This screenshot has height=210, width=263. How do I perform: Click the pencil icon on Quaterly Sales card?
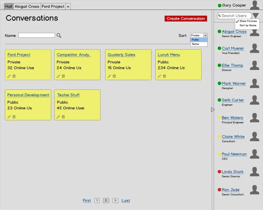pyautogui.click(x=109, y=76)
